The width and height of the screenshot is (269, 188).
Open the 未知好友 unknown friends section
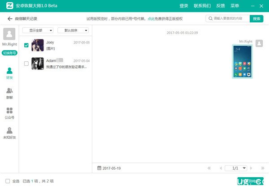[x=9, y=133]
